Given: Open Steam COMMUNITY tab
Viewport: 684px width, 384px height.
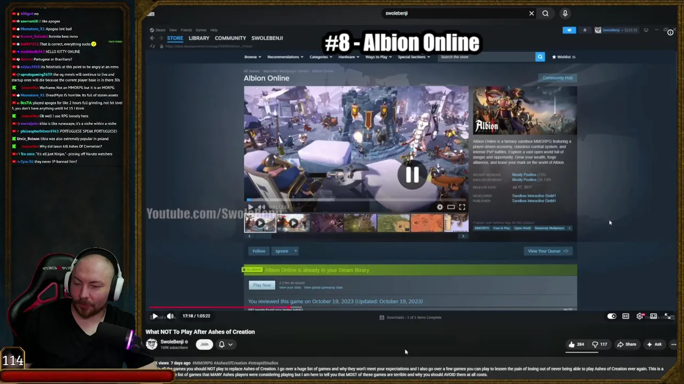Looking at the screenshot, I should [x=230, y=38].
